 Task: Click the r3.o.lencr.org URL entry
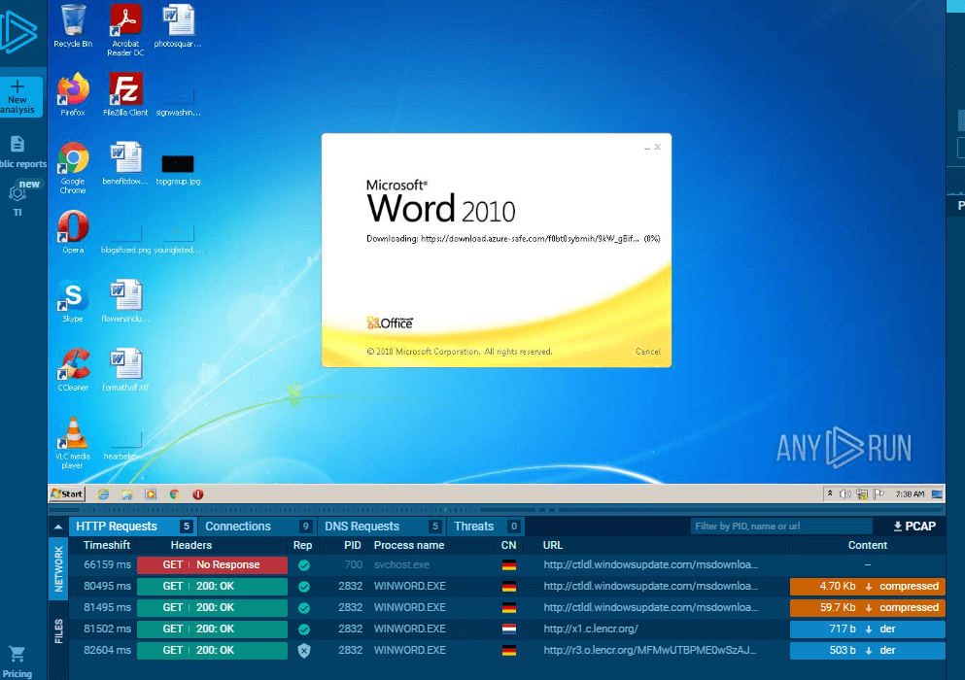pyautogui.click(x=650, y=651)
